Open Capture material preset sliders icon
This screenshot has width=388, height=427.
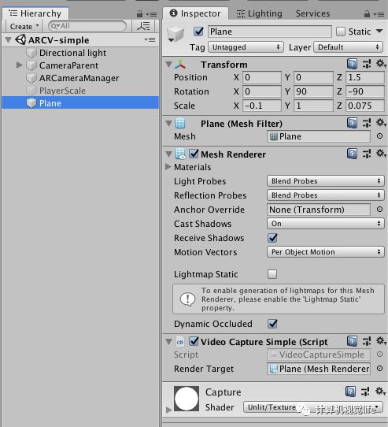point(365,392)
